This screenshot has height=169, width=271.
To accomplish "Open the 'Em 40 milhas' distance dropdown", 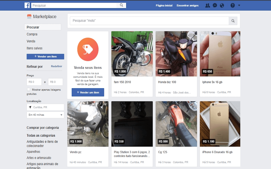I will (x=45, y=115).
